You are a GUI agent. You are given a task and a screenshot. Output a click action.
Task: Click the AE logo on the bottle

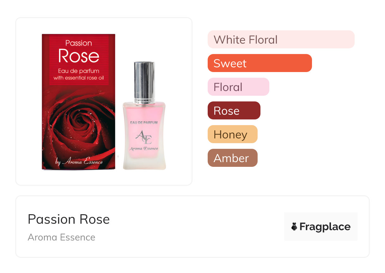coord(144,137)
